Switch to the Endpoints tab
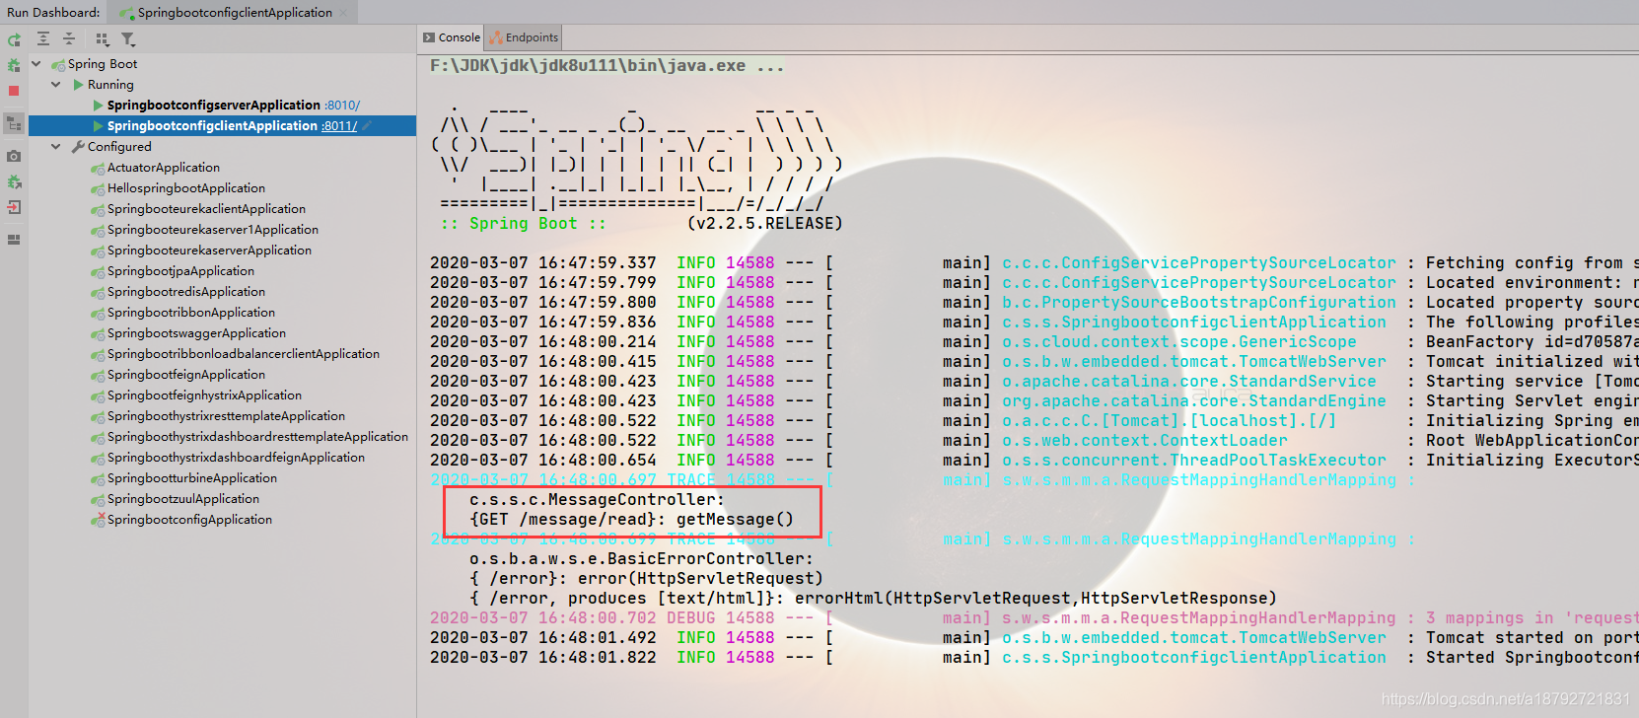1639x718 pixels. point(524,37)
